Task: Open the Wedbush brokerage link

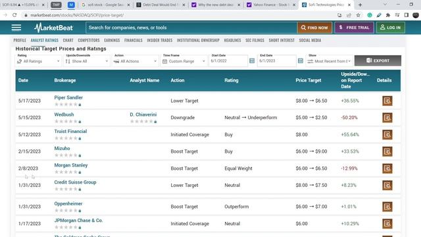Action: 64,115
